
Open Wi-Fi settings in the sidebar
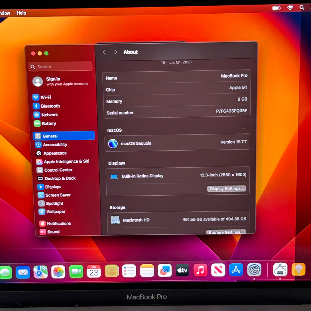point(42,97)
